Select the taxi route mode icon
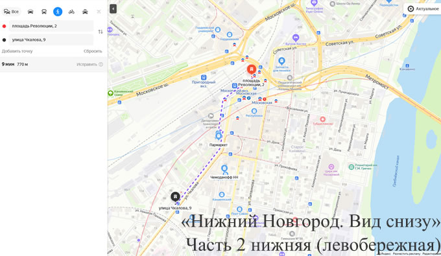Viewport: 441px width, 256px height. tap(85, 12)
